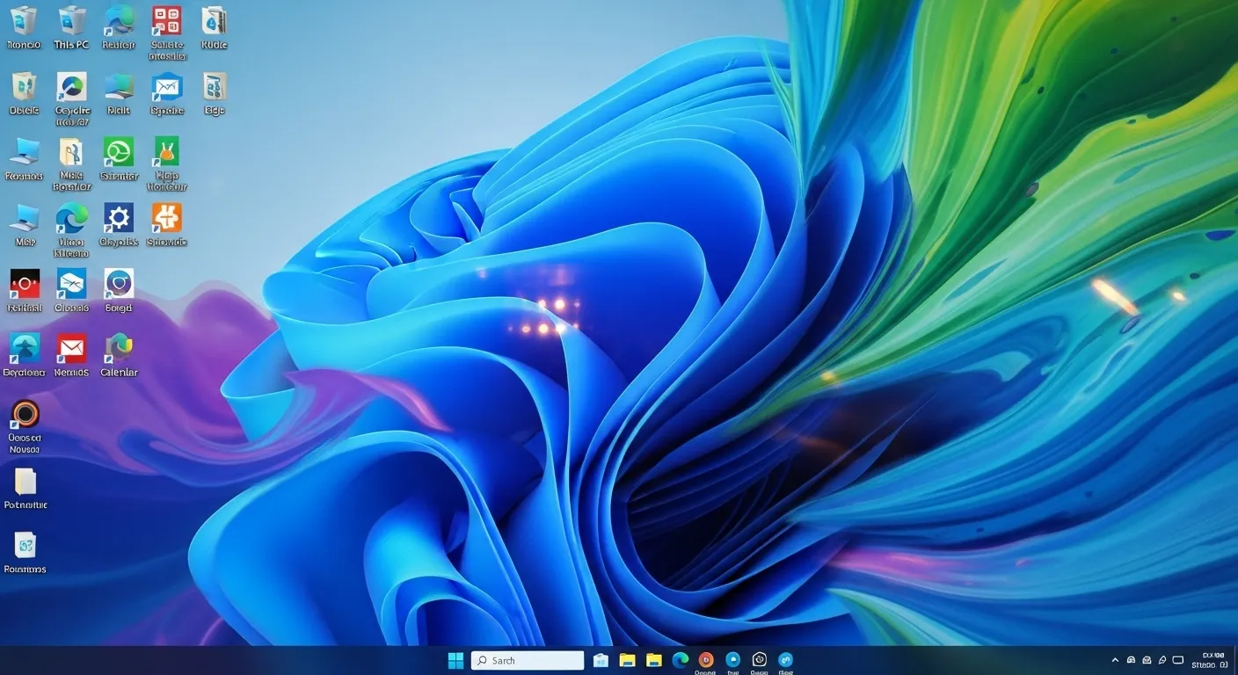Click the rectangle display icon in system tray

(x=1178, y=660)
